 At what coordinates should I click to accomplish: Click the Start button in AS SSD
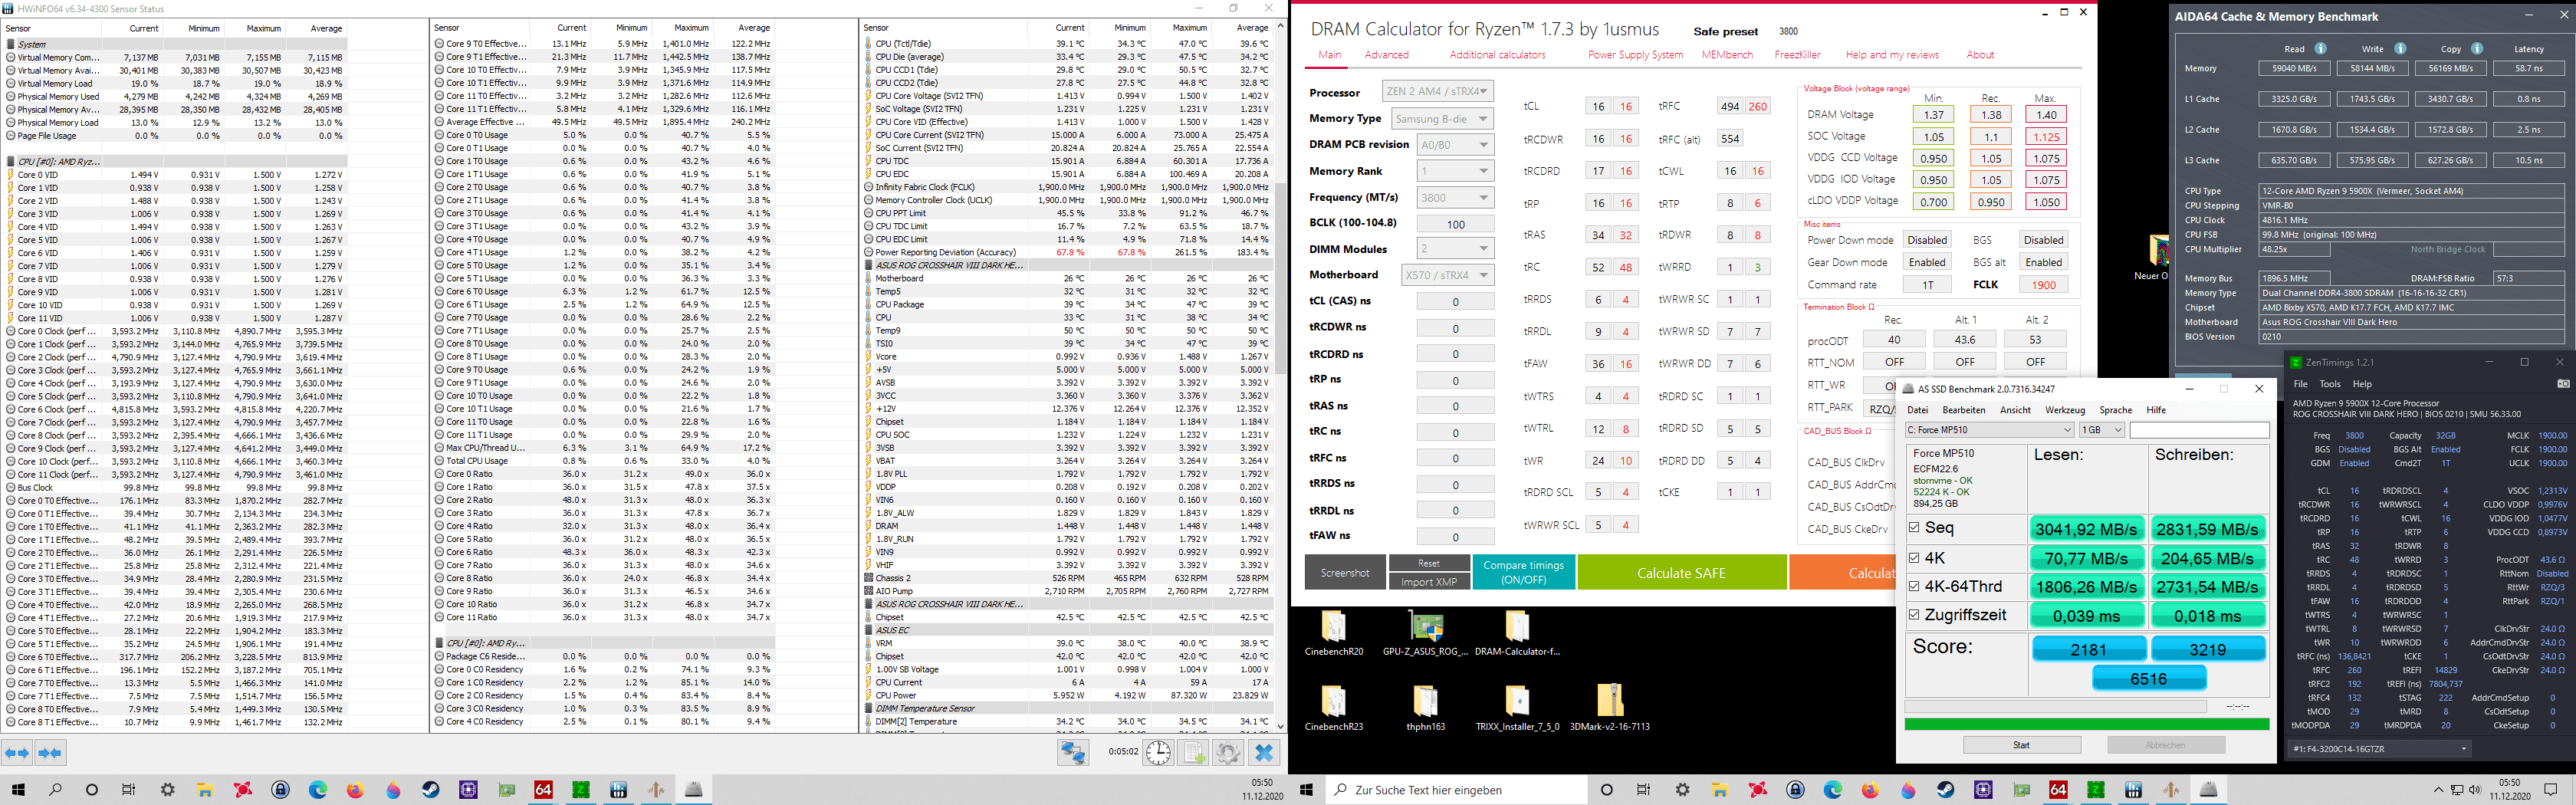pyautogui.click(x=2021, y=745)
